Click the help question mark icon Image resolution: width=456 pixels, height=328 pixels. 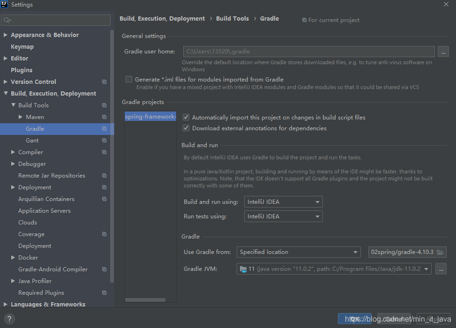pos(9,319)
